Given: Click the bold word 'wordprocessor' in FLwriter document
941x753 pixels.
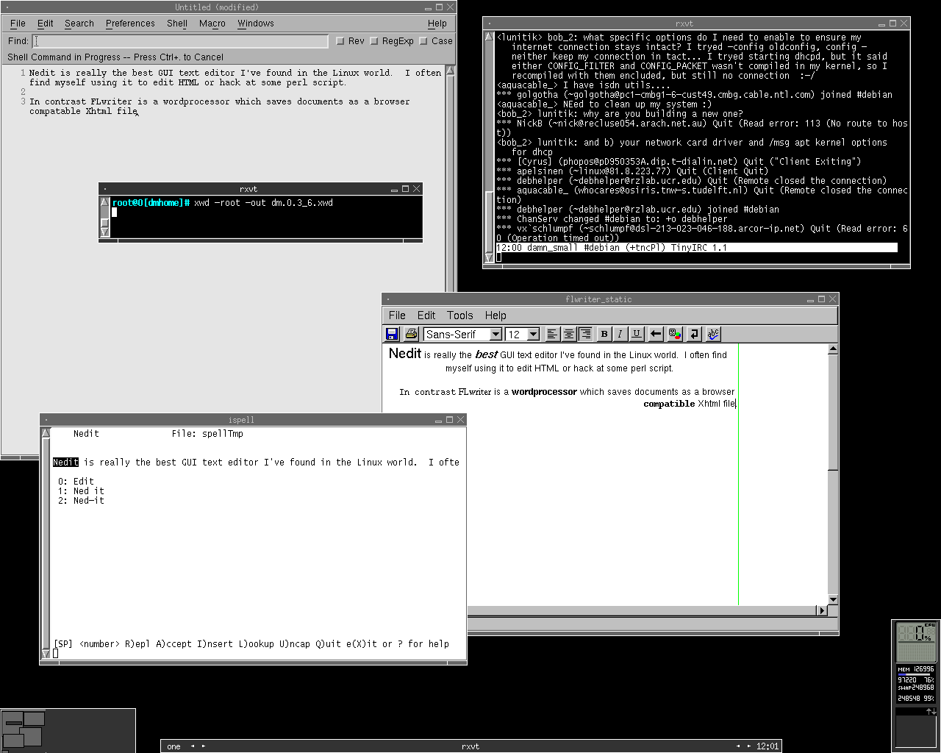Looking at the screenshot, I should tap(544, 392).
